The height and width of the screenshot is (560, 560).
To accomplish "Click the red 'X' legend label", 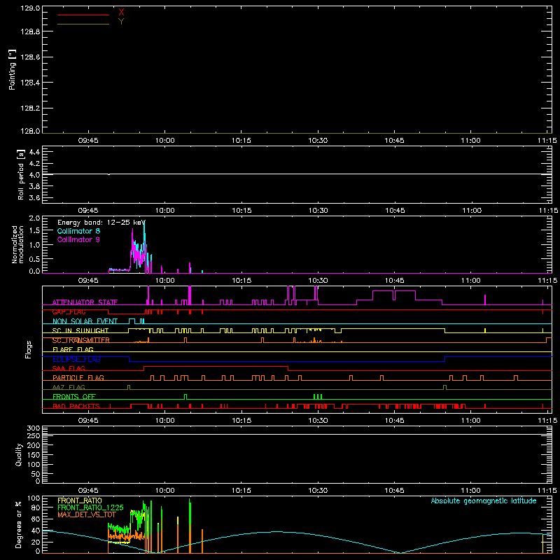I will pyautogui.click(x=121, y=13).
